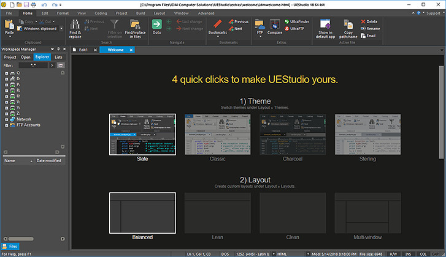Choose the Multi-window layout thumbnail
This screenshot has width=446, height=257.
click(367, 213)
